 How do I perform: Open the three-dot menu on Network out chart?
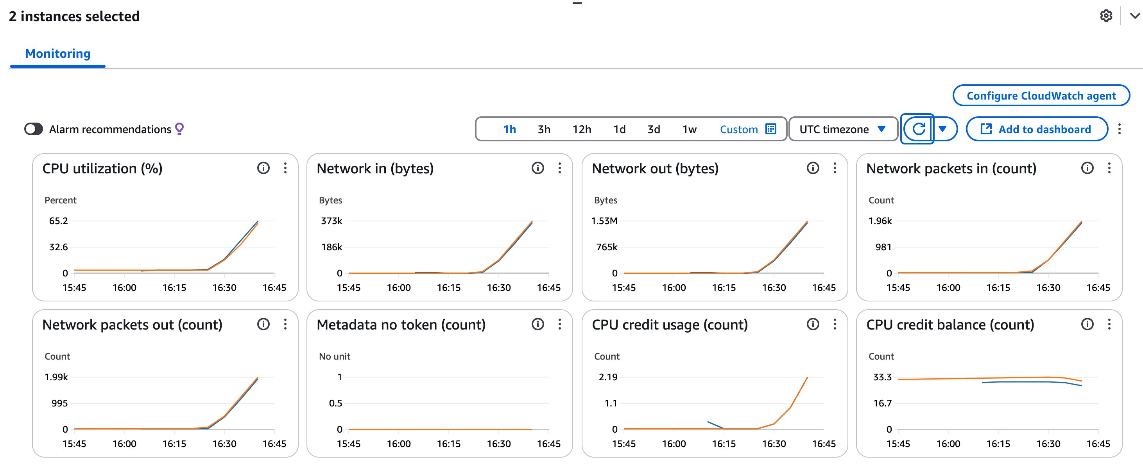coord(835,168)
